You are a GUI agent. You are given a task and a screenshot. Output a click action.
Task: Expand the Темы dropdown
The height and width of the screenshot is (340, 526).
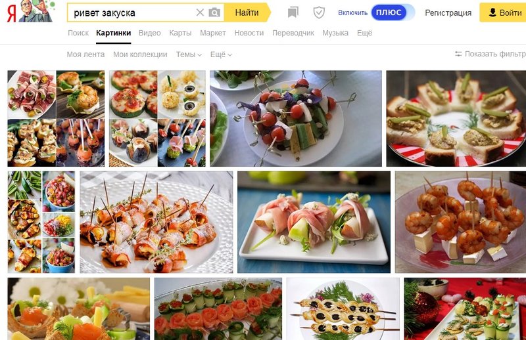[x=189, y=54]
